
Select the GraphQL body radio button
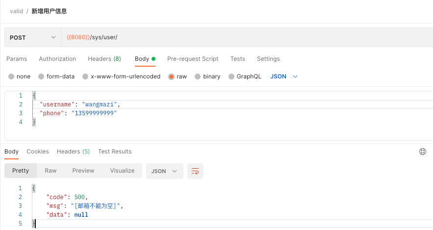point(231,77)
